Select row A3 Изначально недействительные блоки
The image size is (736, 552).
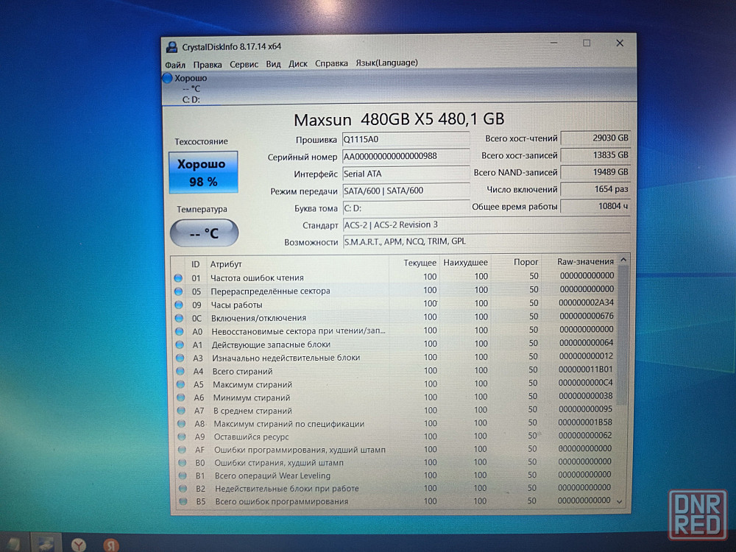point(394,357)
